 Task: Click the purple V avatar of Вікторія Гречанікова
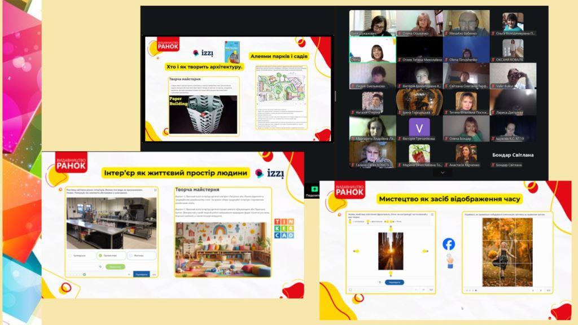click(419, 128)
